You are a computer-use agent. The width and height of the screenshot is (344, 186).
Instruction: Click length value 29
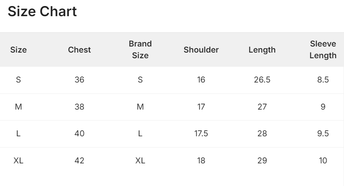[x=262, y=161]
